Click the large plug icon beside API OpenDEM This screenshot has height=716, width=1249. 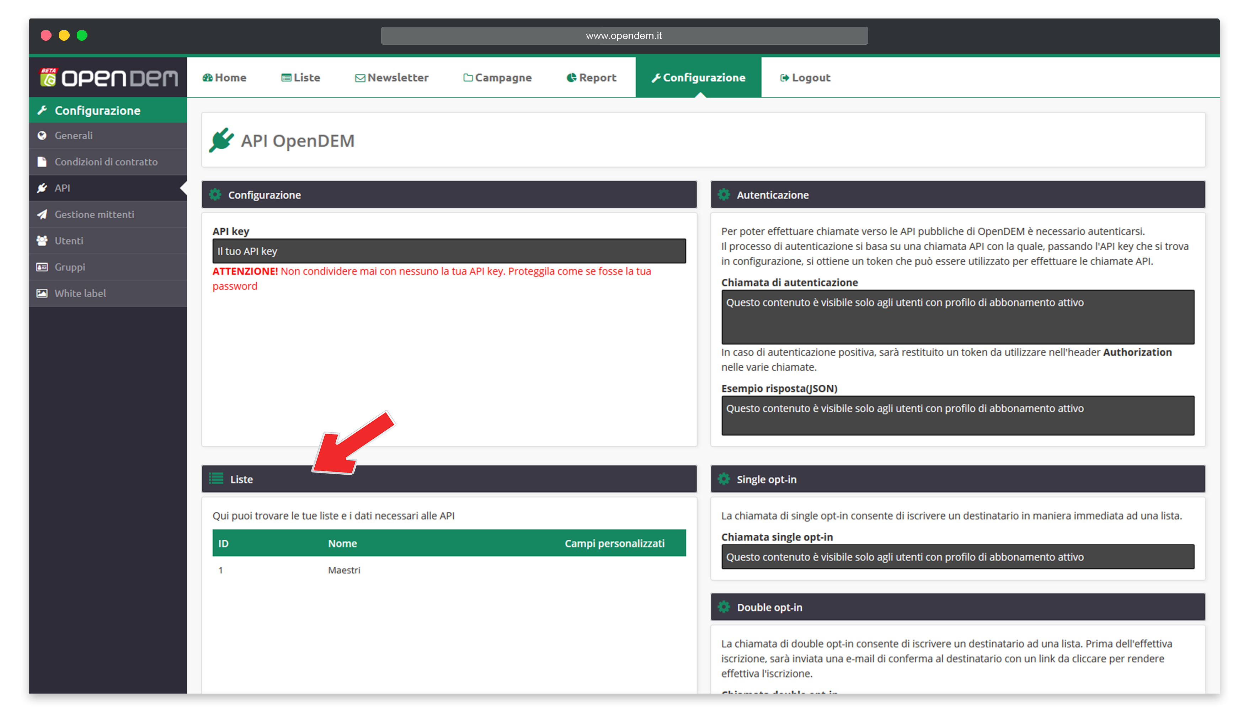221,140
